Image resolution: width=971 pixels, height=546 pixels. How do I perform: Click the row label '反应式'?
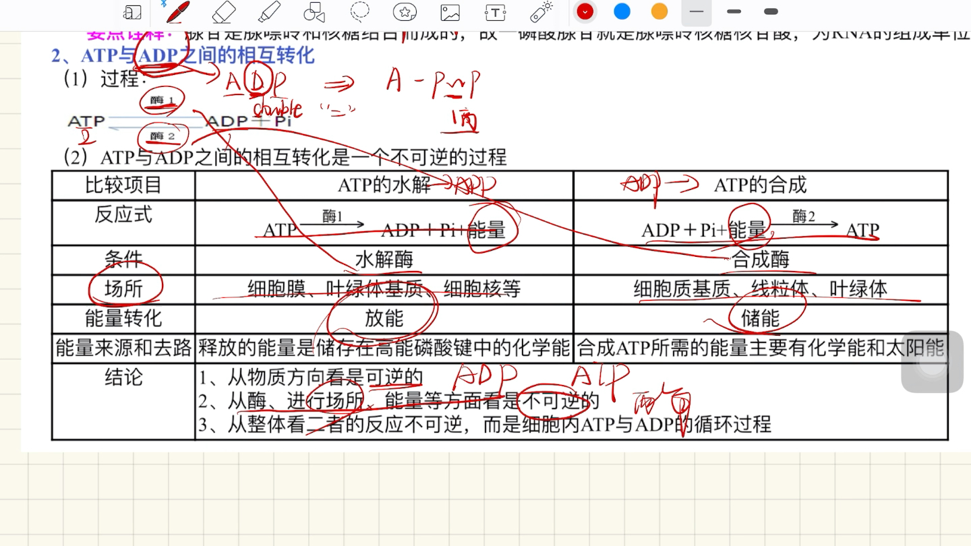(123, 214)
